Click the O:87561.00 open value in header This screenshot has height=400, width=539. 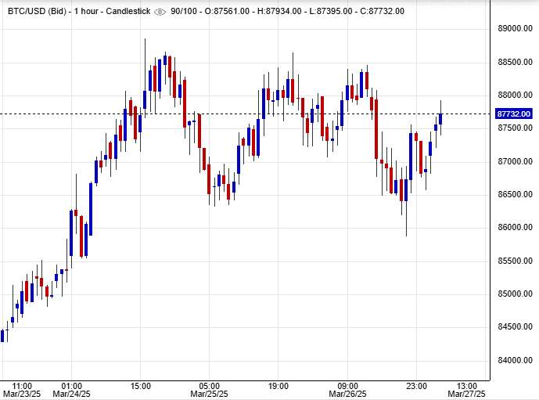click(x=227, y=11)
